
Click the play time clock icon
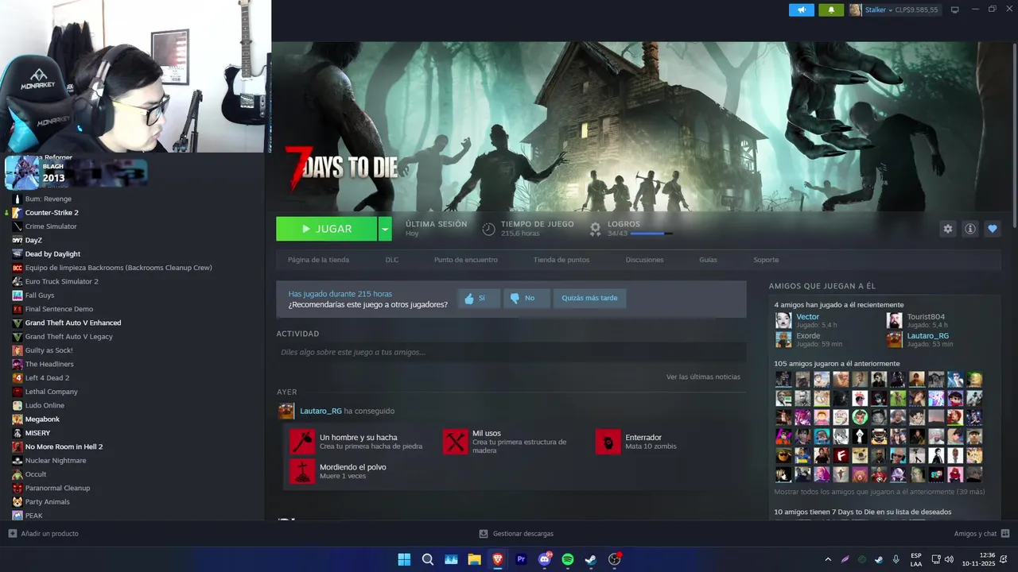tap(488, 229)
